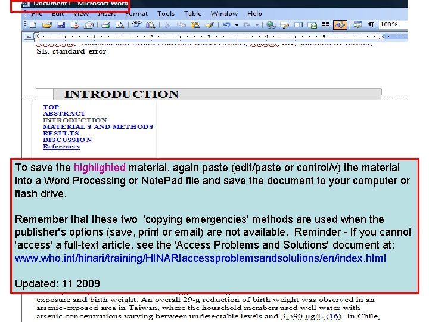Click the Copy icon
The image size is (429, 322).
[x=181, y=25]
